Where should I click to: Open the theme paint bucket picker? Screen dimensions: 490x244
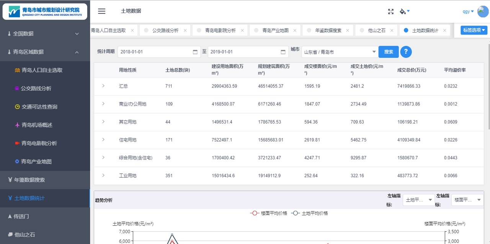404,11
